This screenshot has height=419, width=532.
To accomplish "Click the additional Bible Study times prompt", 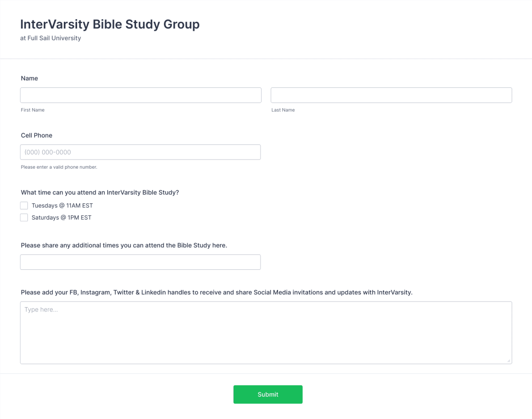I will tap(124, 245).
